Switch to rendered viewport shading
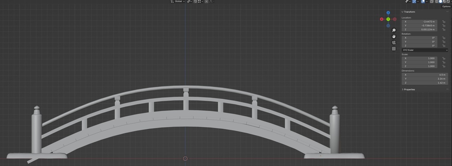The width and height of the screenshot is (452, 166). point(448,1)
